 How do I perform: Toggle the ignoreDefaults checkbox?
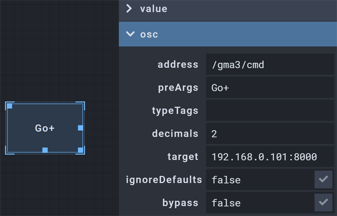(323, 180)
